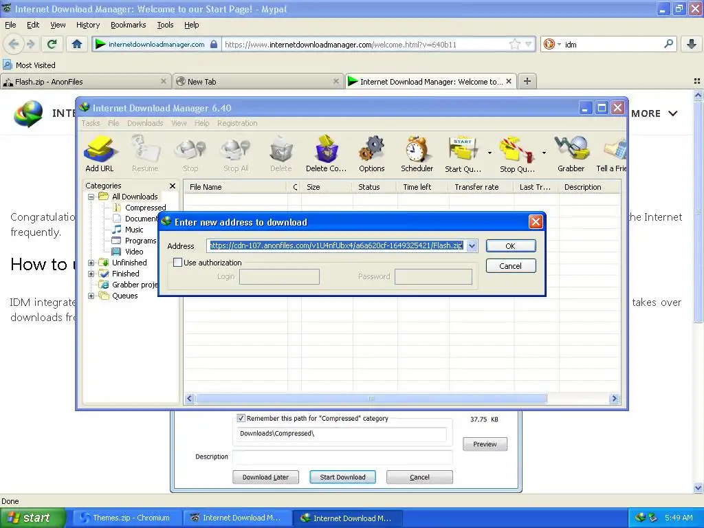This screenshot has height=528, width=704.
Task: Open a new browser tab with plus icon
Action: tap(527, 81)
